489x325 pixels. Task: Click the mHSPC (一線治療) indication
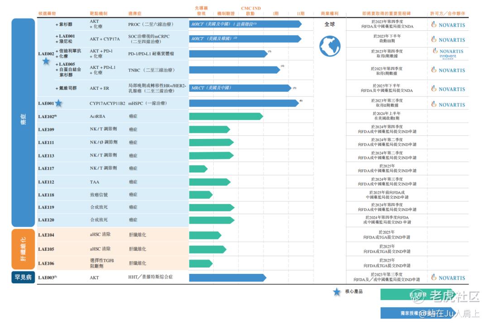148,103
